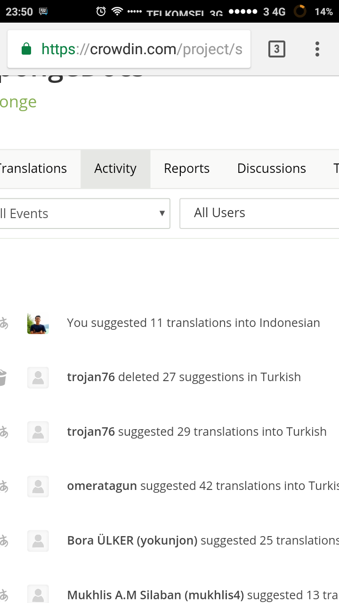This screenshot has height=603, width=339.
Task: Open the Reports tab
Action: 187,169
